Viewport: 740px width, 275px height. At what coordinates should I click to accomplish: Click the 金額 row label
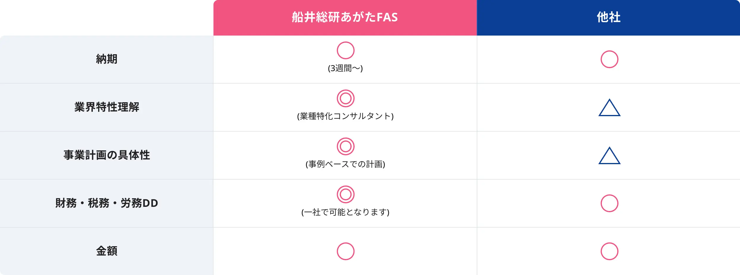coord(107,251)
